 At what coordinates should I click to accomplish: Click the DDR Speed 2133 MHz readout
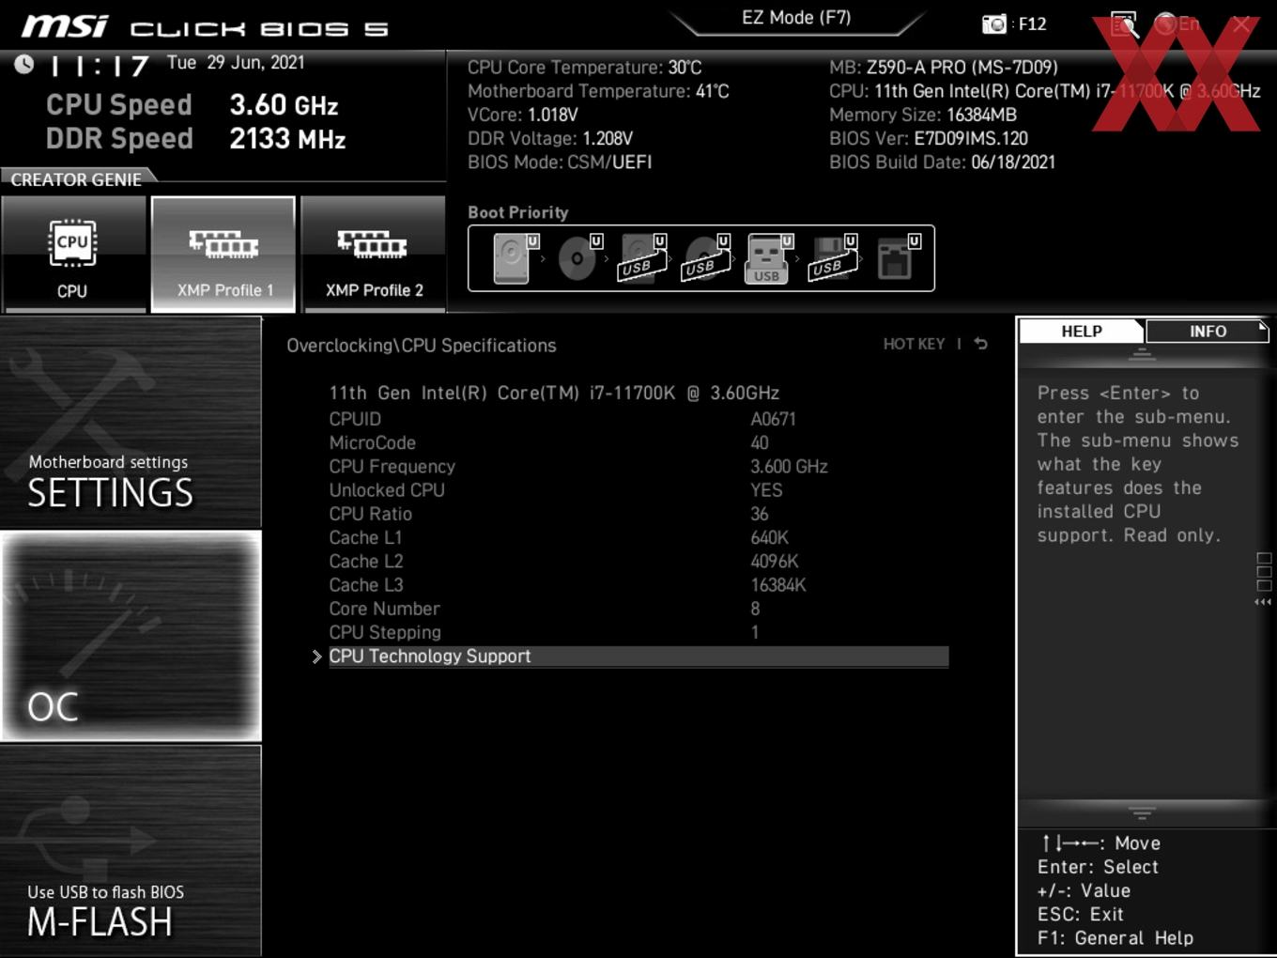[196, 139]
